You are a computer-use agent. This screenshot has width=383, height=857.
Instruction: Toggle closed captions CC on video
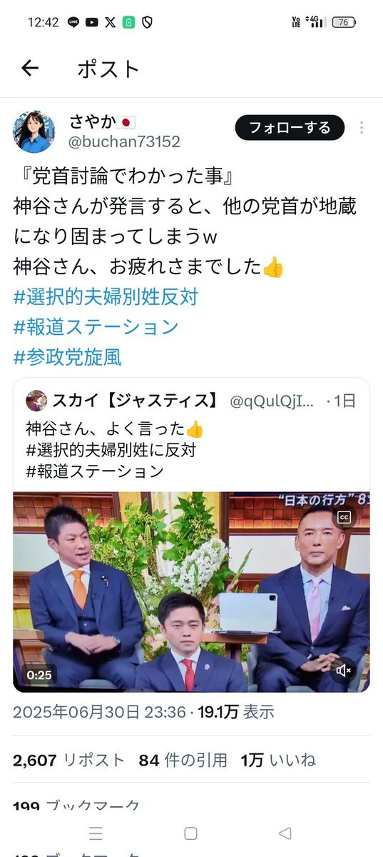click(344, 517)
